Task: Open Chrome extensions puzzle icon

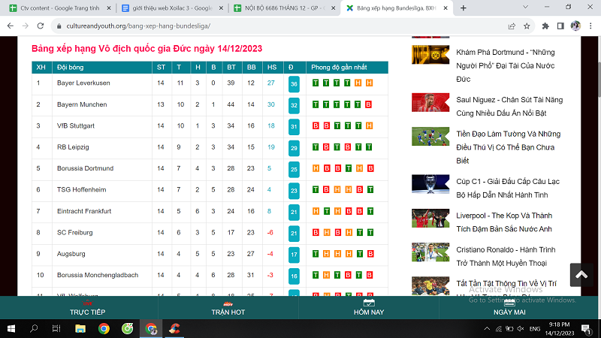Action: tap(545, 26)
